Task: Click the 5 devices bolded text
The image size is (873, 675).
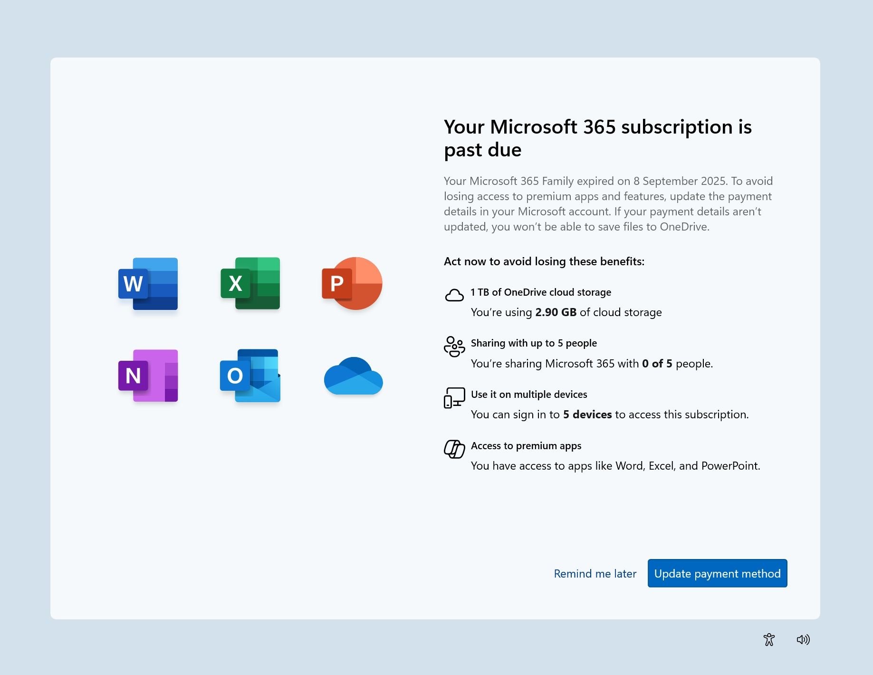Action: [x=587, y=415]
